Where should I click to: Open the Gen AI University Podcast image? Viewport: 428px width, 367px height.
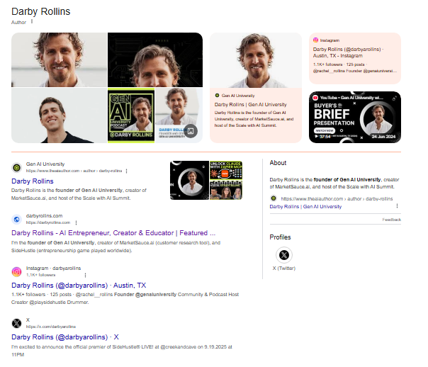pyautogui.click(x=131, y=115)
